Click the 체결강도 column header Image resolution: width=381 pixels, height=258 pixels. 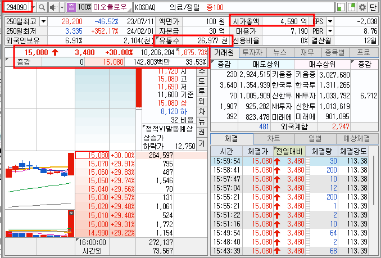pyautogui.click(x=353, y=152)
